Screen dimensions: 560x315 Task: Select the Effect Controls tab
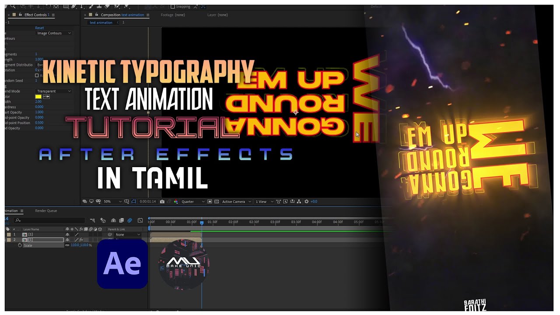pos(37,15)
